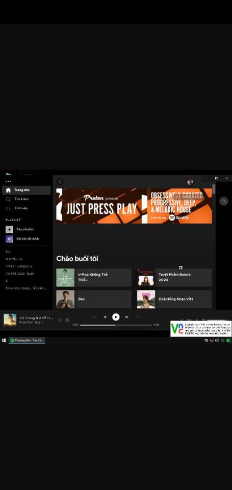Open the Bossa nova songs playlist
The image size is (232, 490).
tap(25, 288)
